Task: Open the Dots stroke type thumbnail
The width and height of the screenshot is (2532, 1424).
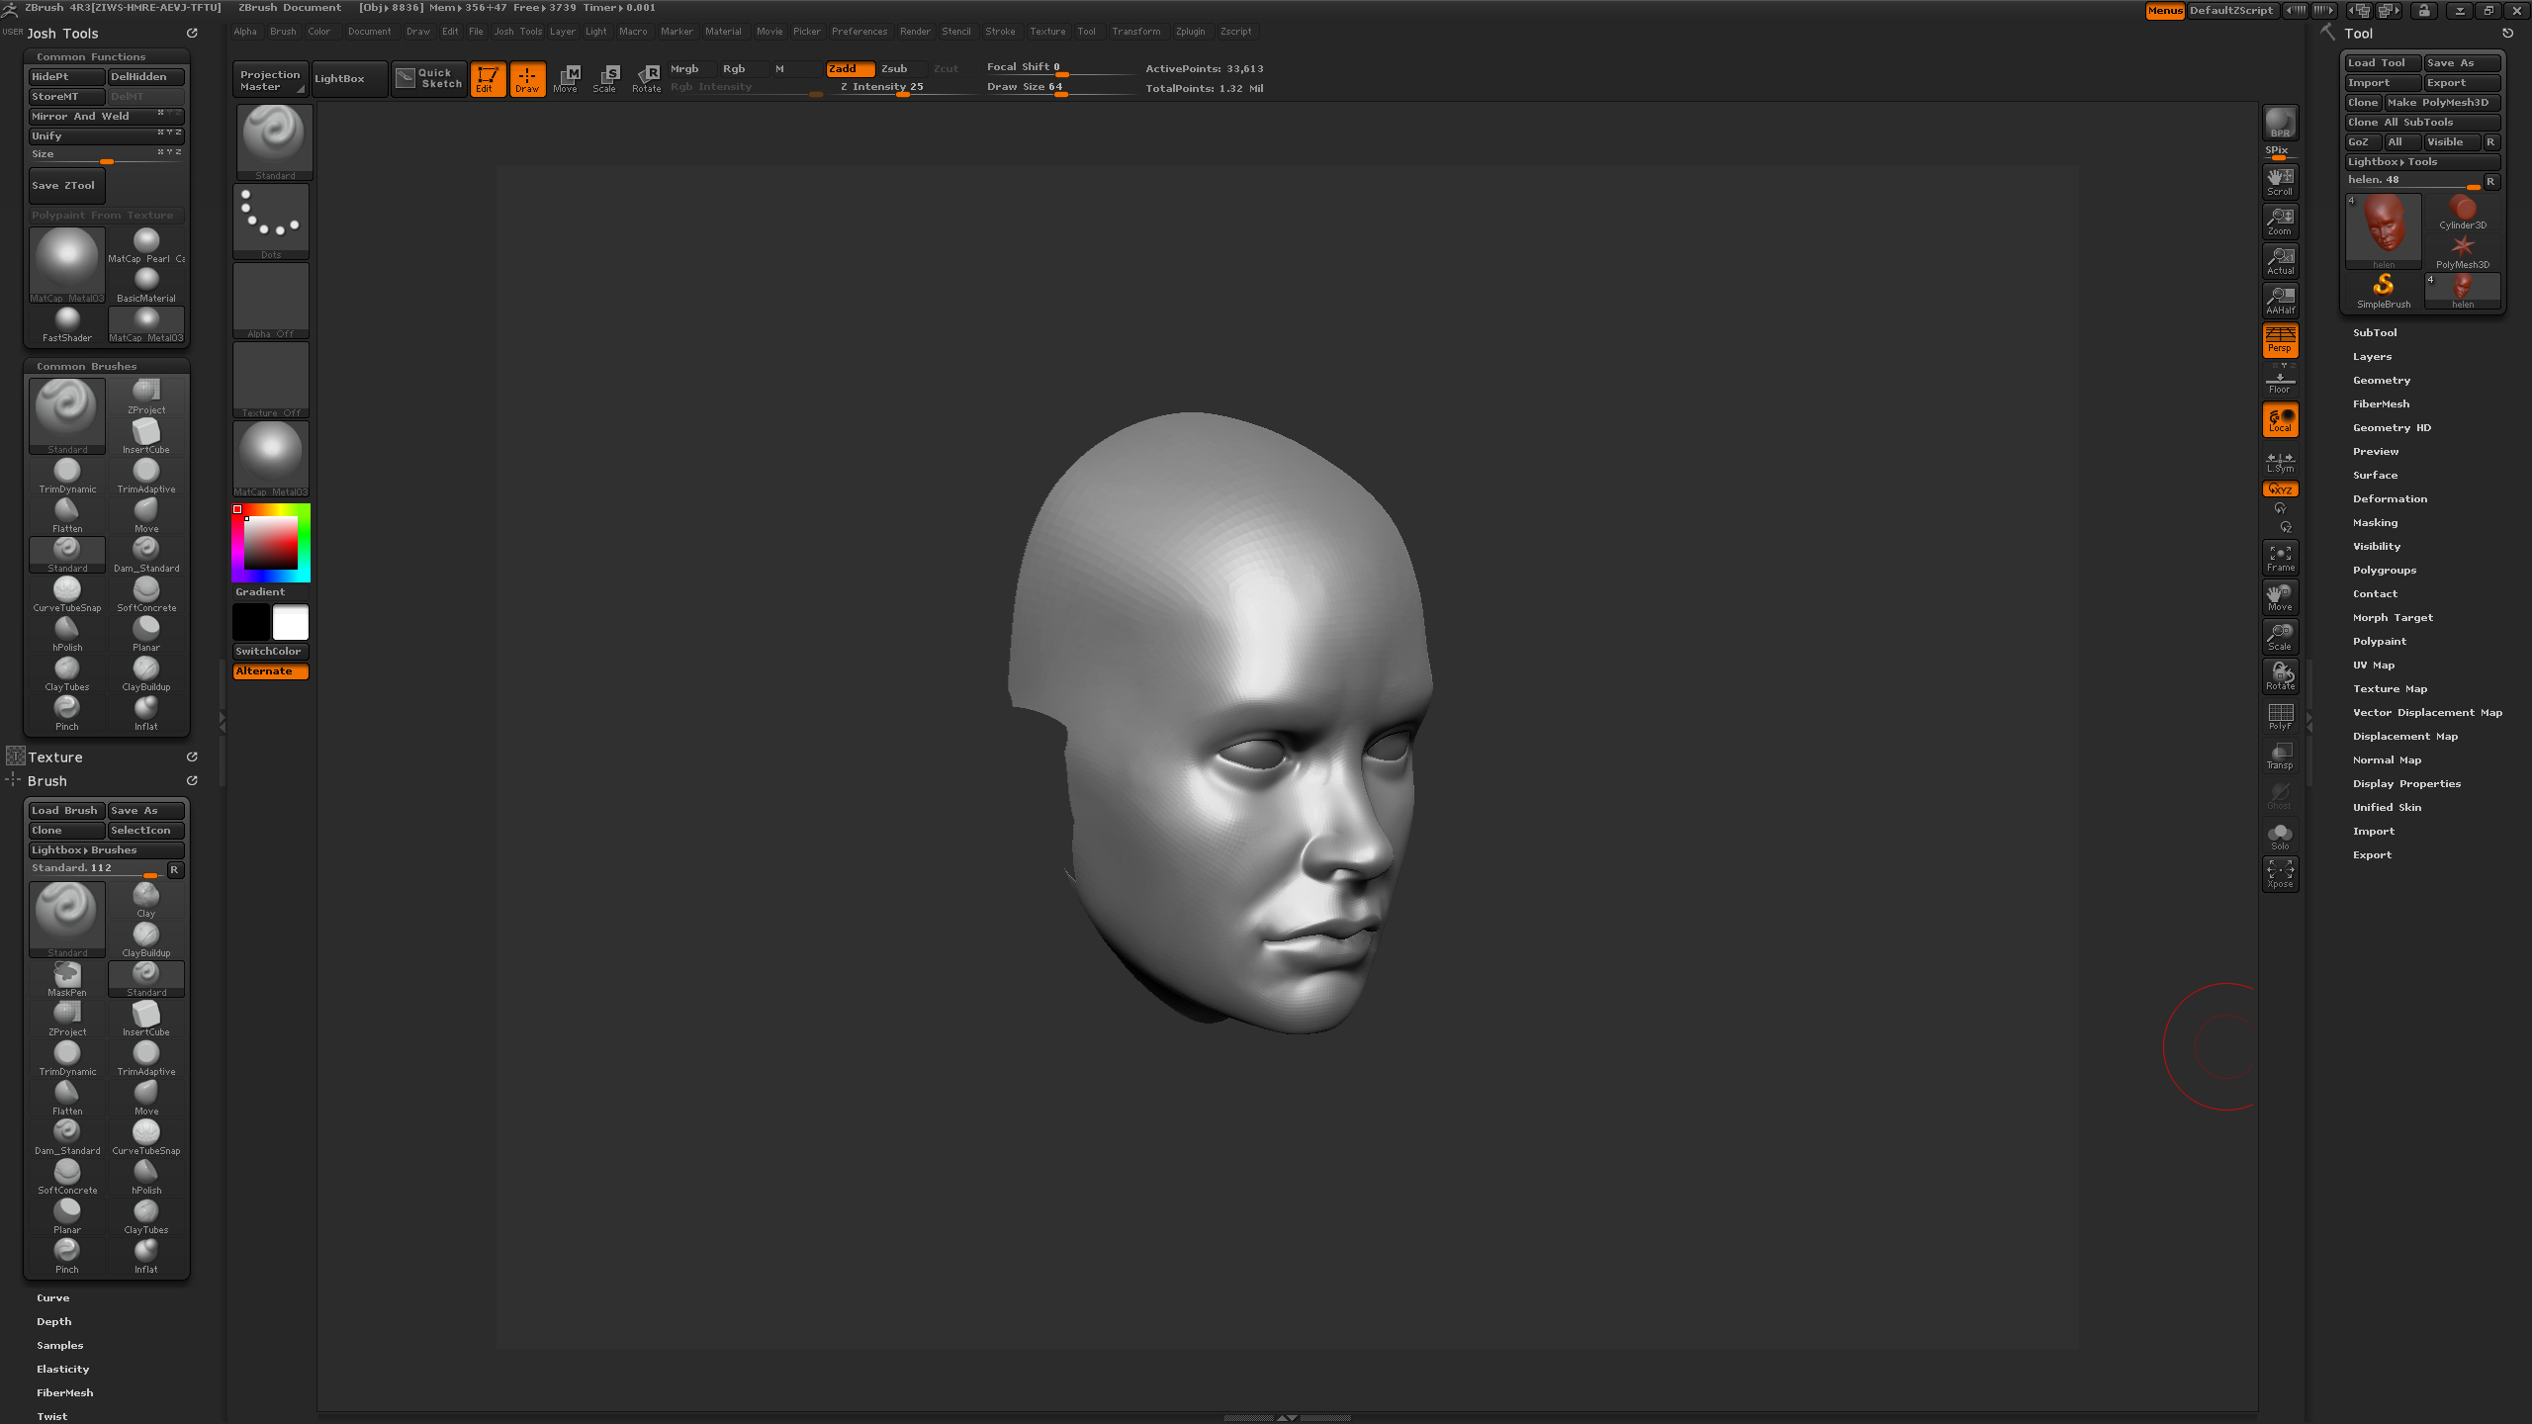Action: (x=271, y=222)
